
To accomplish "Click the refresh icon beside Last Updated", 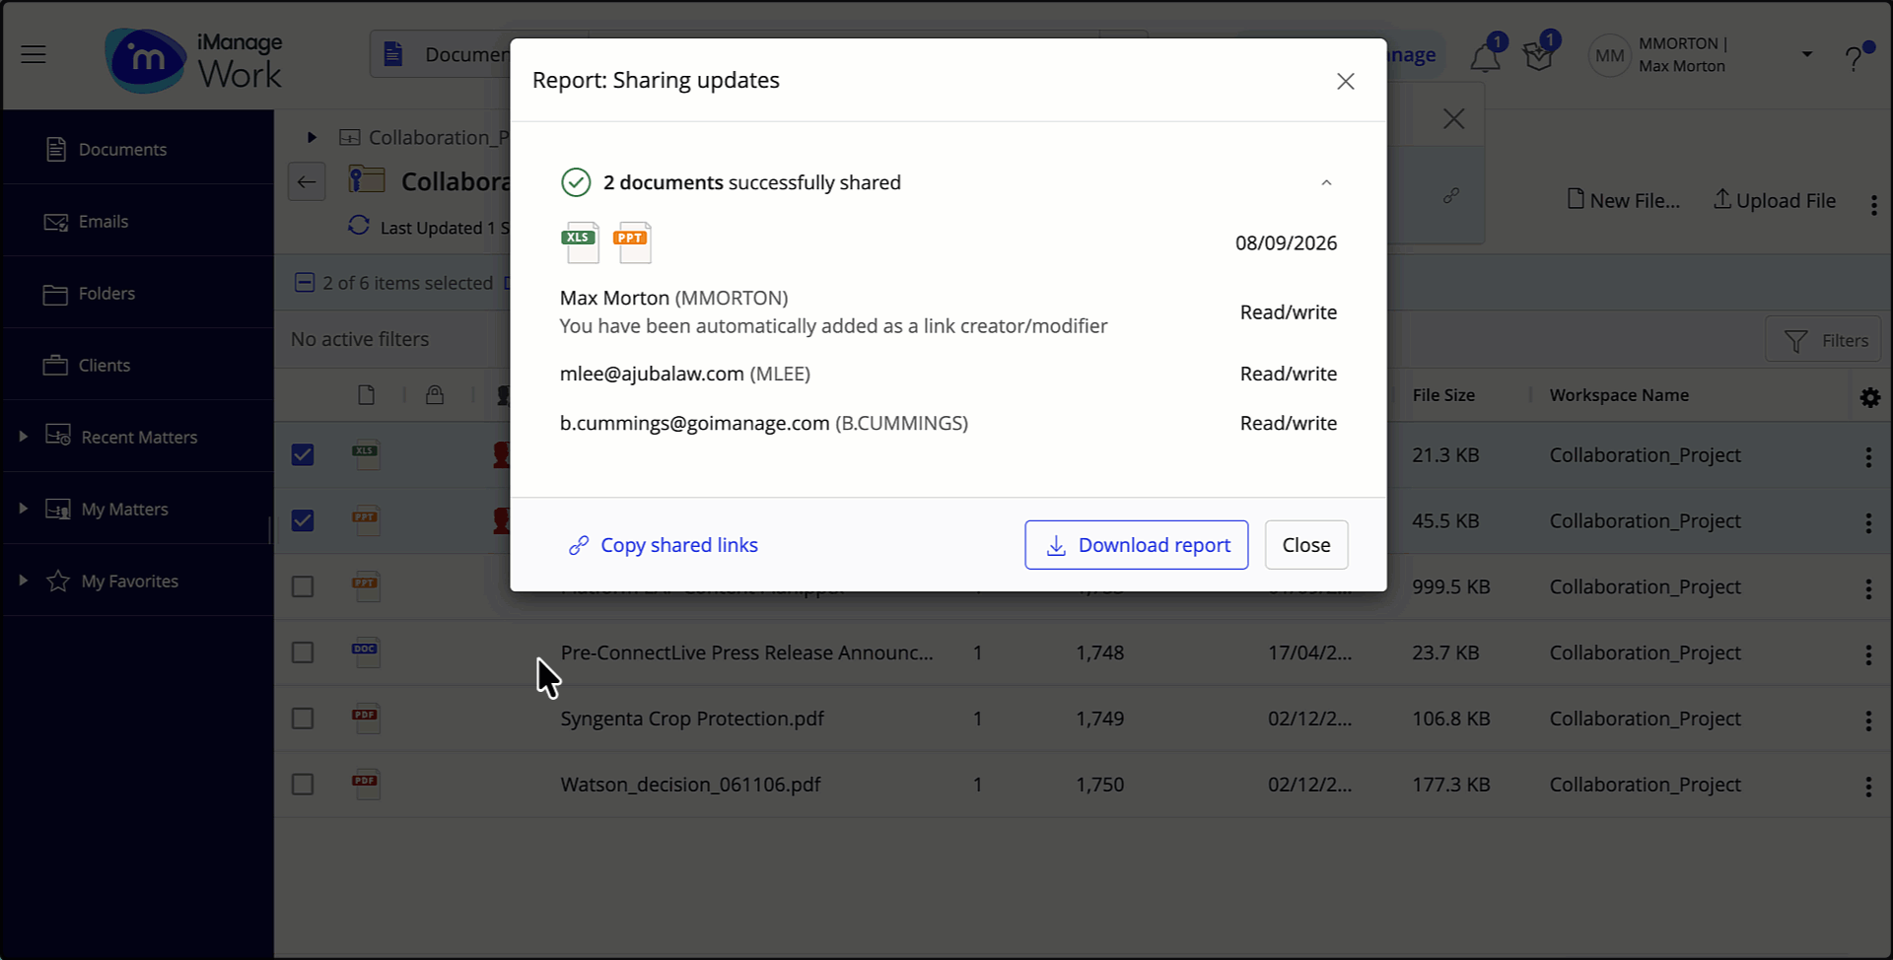I will coord(359,226).
